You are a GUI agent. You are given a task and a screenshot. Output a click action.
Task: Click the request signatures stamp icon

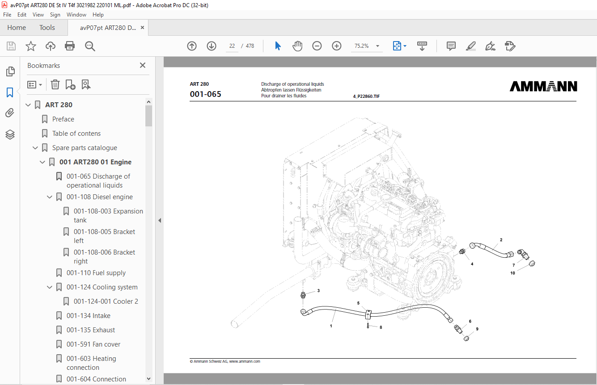[x=510, y=46]
